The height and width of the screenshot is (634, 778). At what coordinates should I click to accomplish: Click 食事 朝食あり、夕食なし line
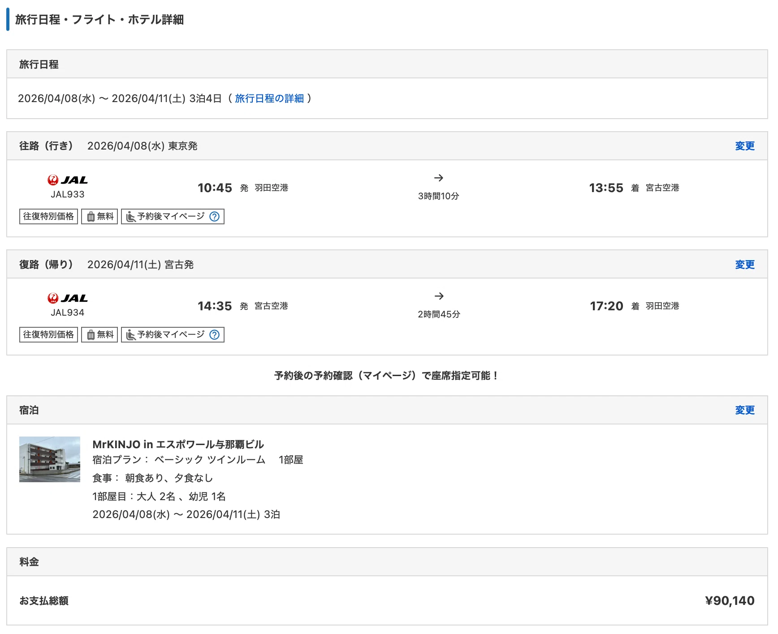tap(152, 478)
